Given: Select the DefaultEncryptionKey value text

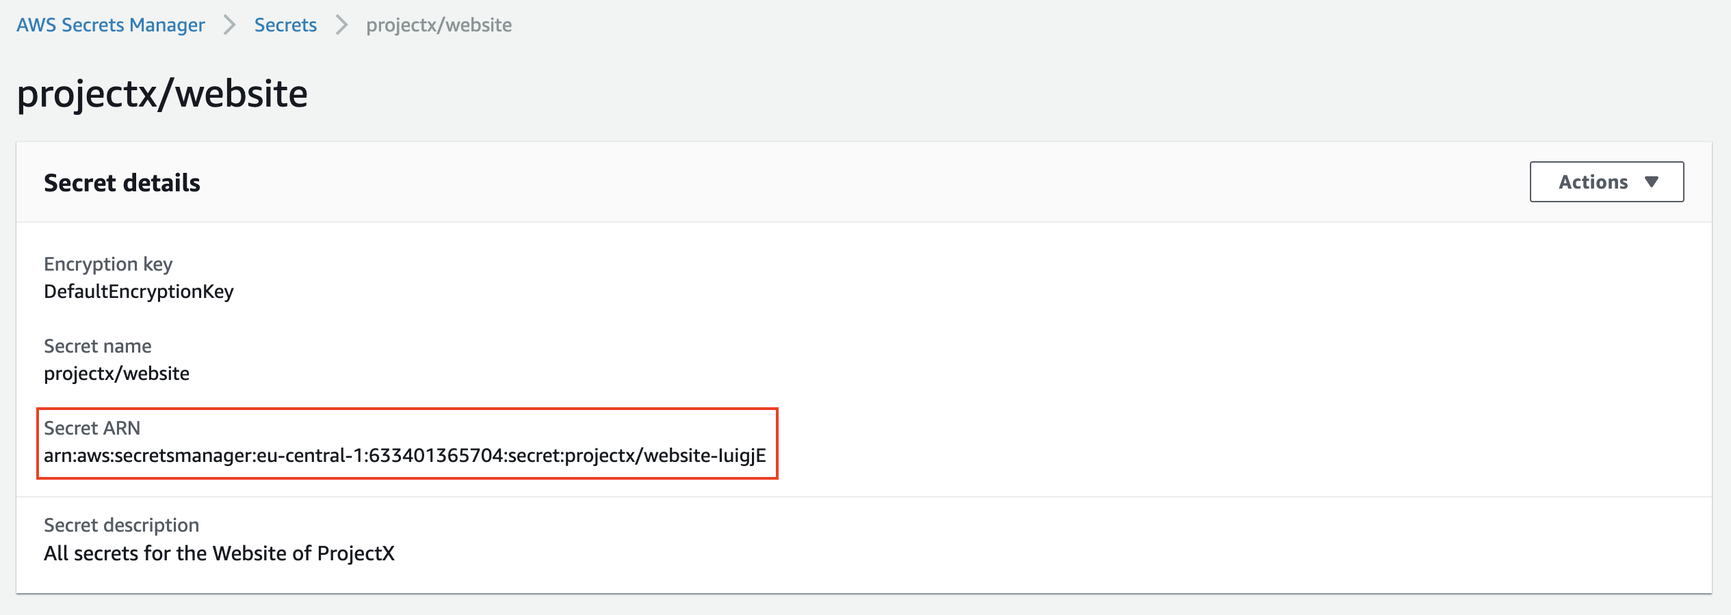Looking at the screenshot, I should 139,292.
